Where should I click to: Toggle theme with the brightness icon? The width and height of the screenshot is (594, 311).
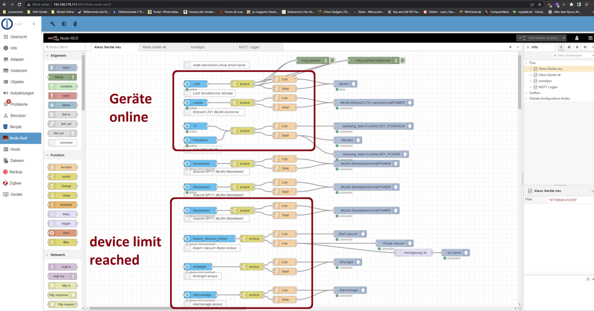pyautogui.click(x=64, y=23)
